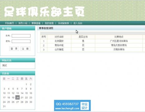Select calendar date 15
The height and width of the screenshot is (112, 145).
[x=26, y=93]
